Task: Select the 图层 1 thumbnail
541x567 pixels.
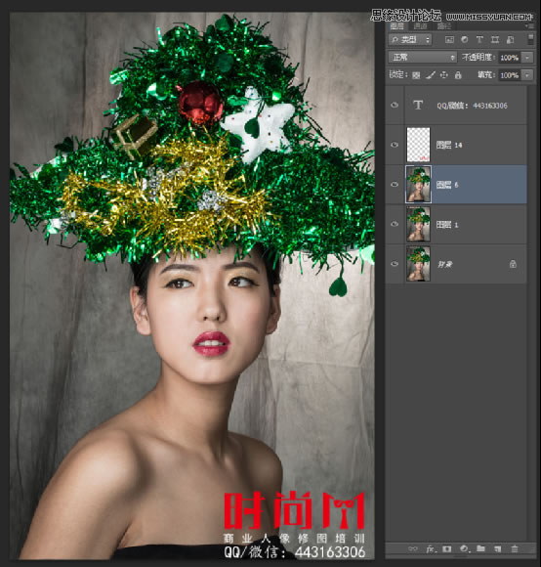Action: coord(418,224)
